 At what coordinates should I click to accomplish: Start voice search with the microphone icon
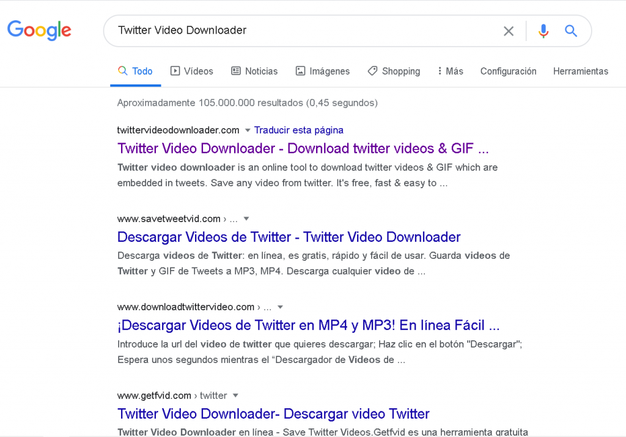click(543, 31)
